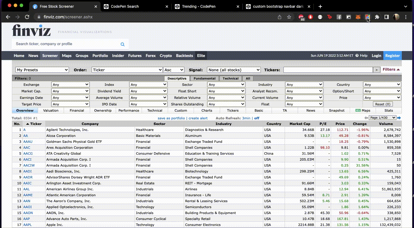The height and width of the screenshot is (228, 414).
Task: Open the Market Cap. filter dropdown
Action: coord(70,91)
